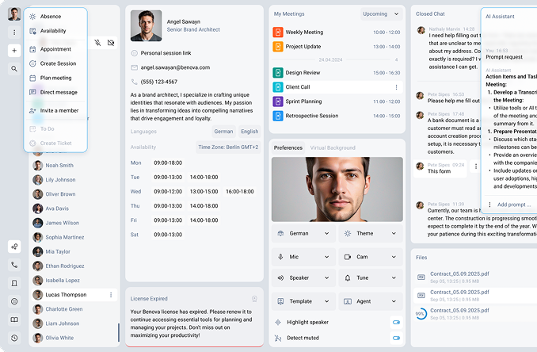Screen dimensions: 537x352
Task: Click the muted microphone icon
Action: [x=97, y=42]
